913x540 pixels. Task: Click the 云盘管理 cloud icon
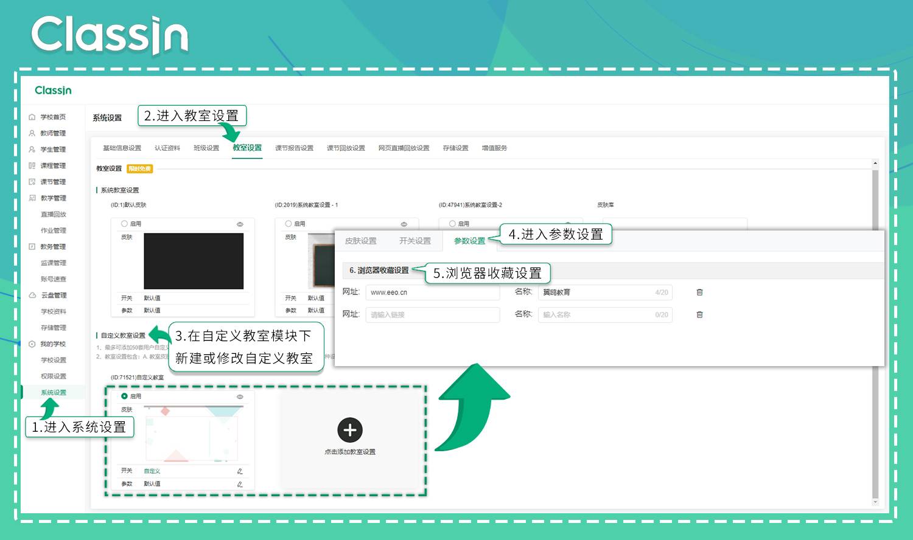click(x=32, y=295)
